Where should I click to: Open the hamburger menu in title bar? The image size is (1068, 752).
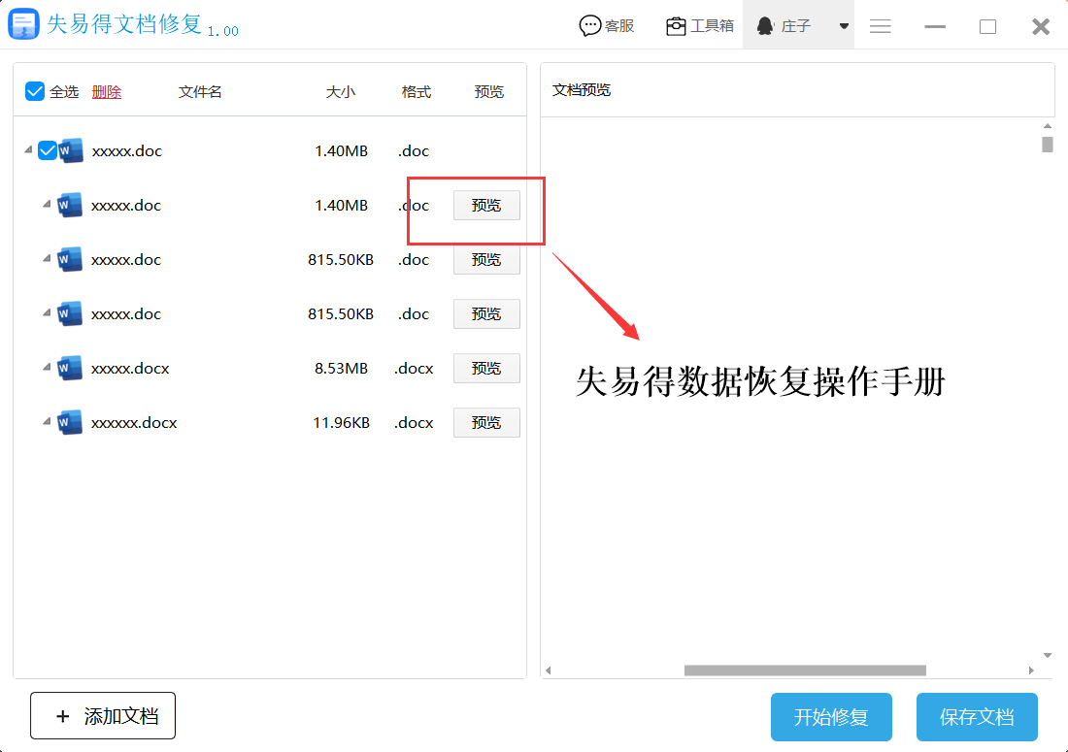880,26
